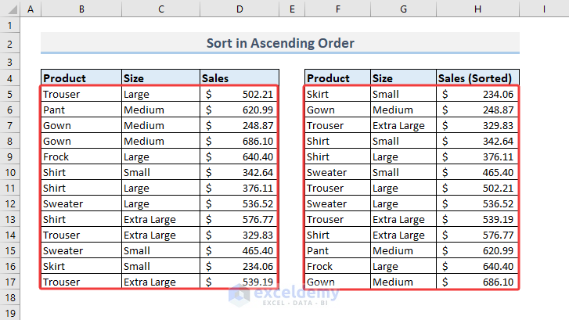This screenshot has height=320, width=569.
Task: Select row 17 header
Action: (x=9, y=282)
